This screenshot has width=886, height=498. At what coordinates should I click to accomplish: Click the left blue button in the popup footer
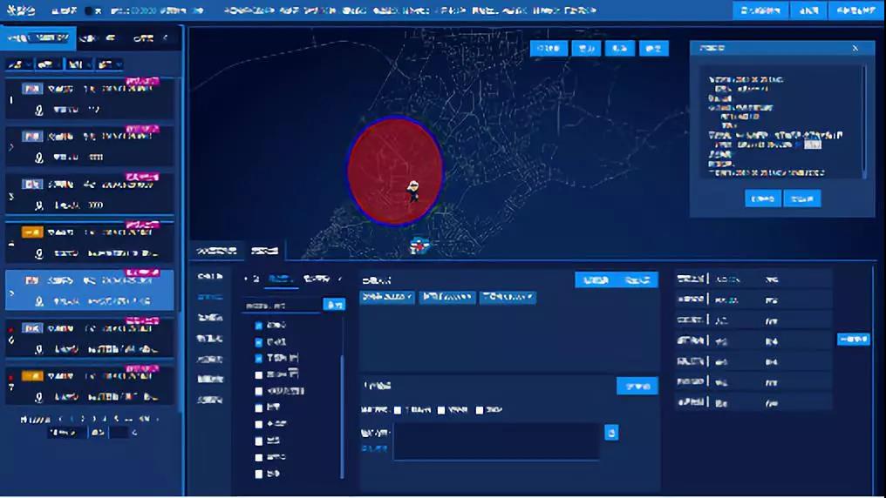point(762,199)
